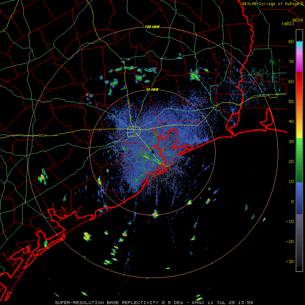
Task: Click the 30 value on dBZ scale
Action: click(x=291, y=142)
